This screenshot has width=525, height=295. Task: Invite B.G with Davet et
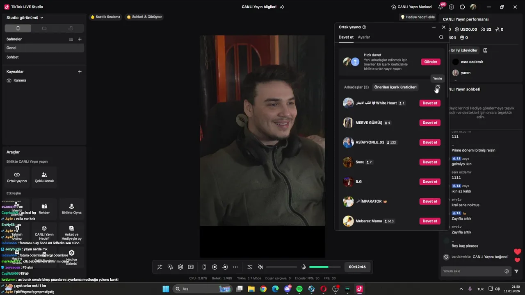coord(430,182)
